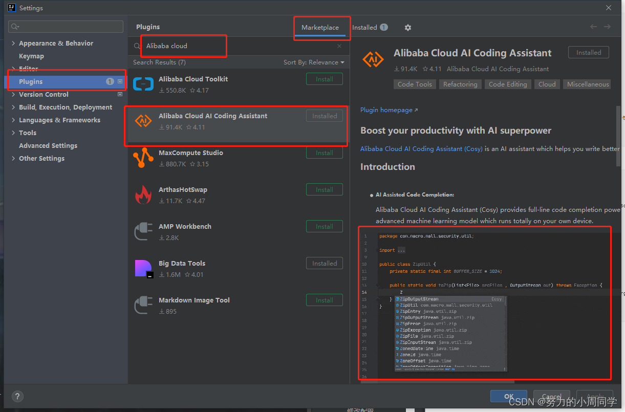Go back with the left arrow
625x412 pixels.
593,27
